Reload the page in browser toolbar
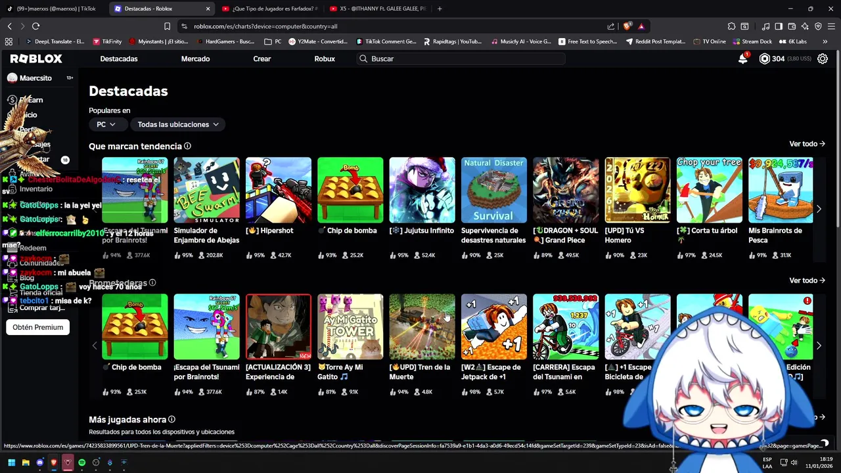Image resolution: width=841 pixels, height=473 pixels. (35, 26)
